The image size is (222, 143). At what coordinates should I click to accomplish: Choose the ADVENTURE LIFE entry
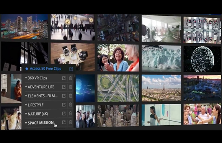tap(40, 87)
